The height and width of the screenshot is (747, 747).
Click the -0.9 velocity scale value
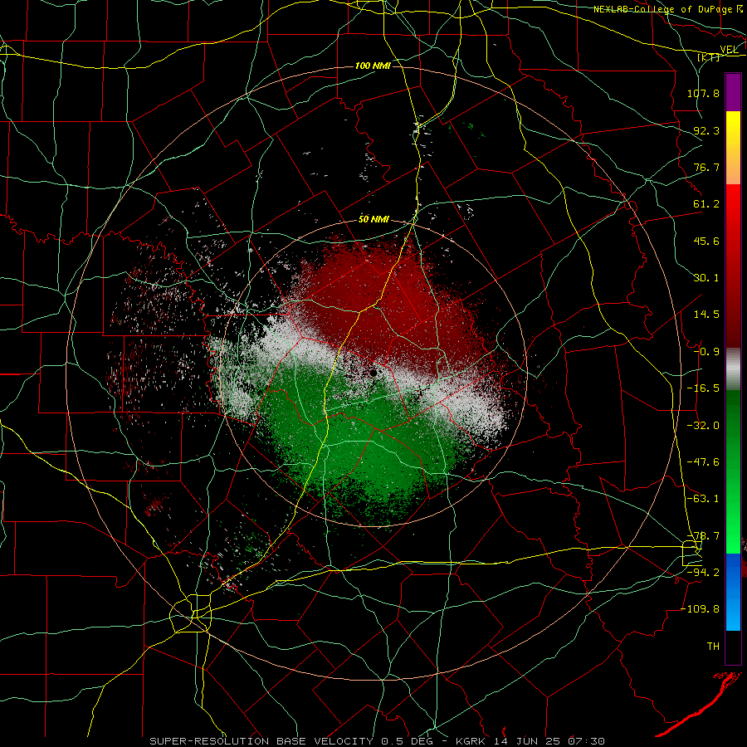[706, 352]
